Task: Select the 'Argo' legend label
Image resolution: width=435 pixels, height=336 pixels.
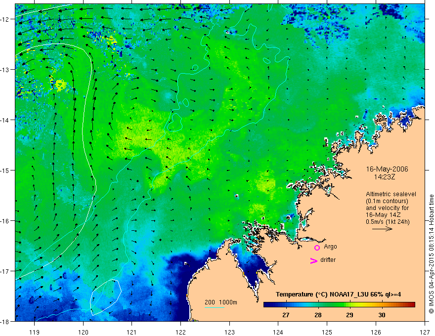Action: click(330, 247)
